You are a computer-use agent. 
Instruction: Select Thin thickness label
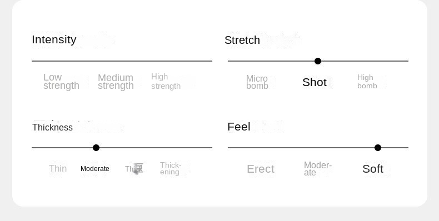pyautogui.click(x=58, y=169)
